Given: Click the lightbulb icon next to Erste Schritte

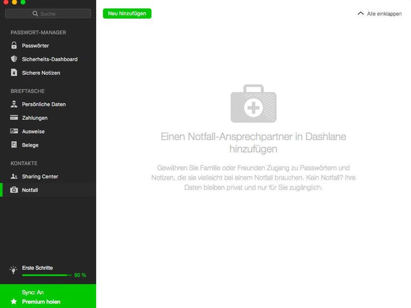Looking at the screenshot, I should click(13, 270).
